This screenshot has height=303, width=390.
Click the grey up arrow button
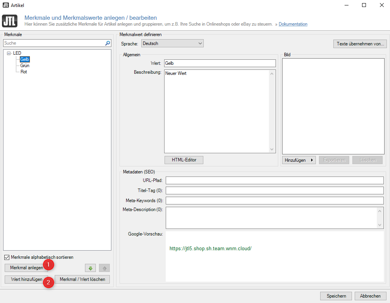[x=104, y=268]
